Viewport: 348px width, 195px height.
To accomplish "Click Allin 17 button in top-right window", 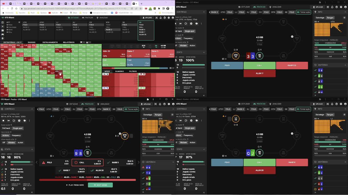I will 259,73.
